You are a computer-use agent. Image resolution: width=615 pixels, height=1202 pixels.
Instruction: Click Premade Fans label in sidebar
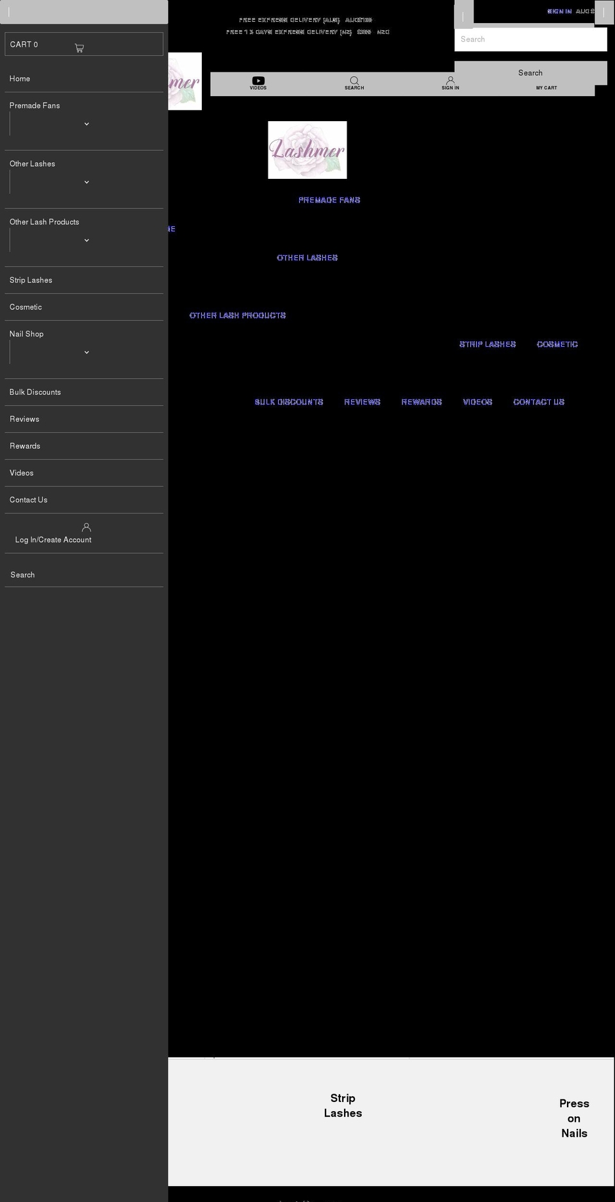point(35,106)
